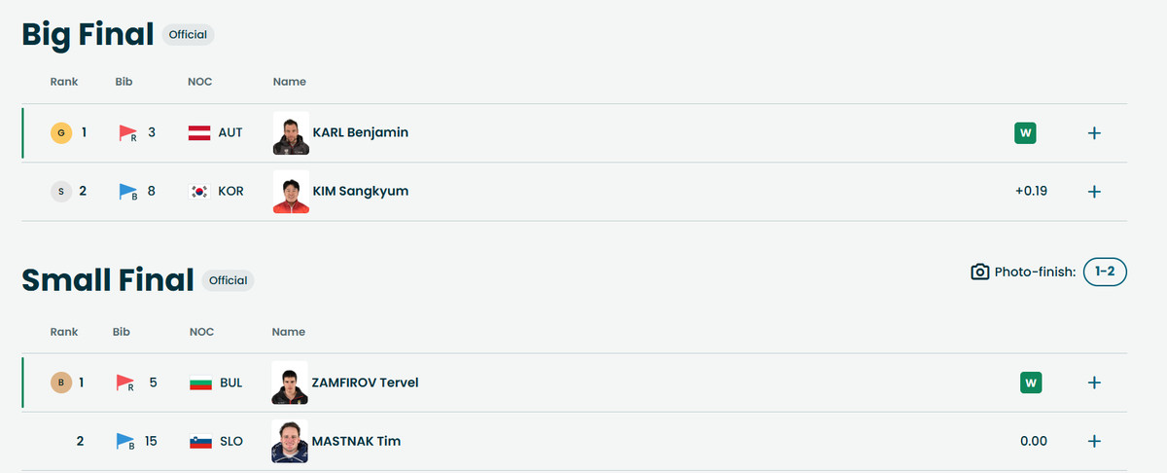1167x473 pixels.
Task: Click Kim Sangkyum's athlete photo
Action: [291, 192]
